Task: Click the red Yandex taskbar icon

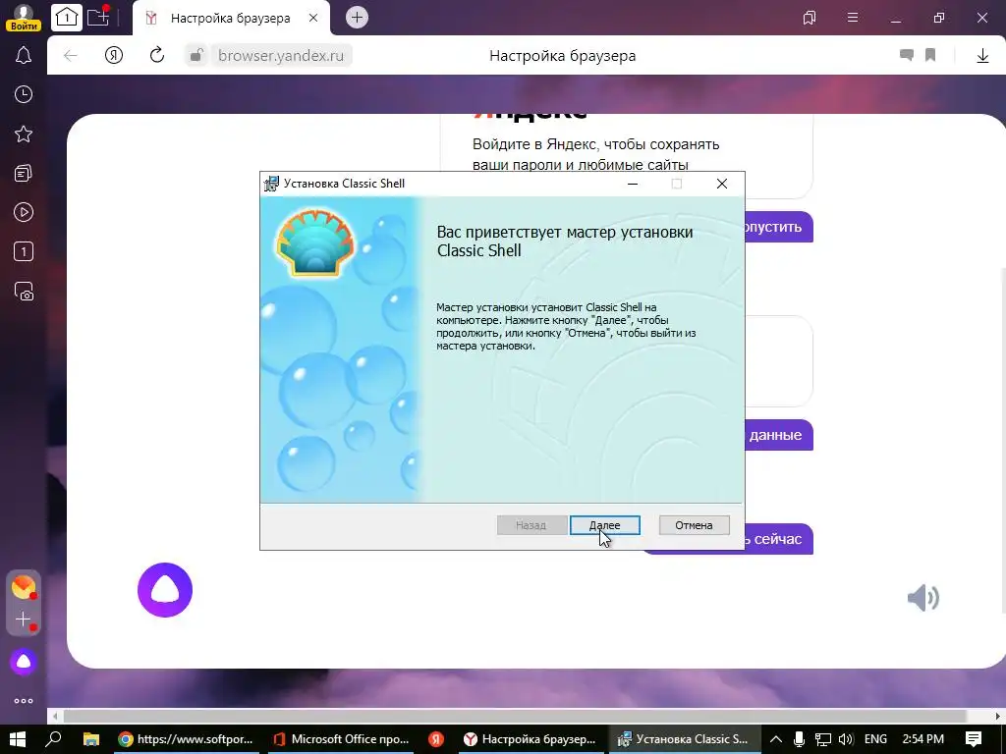Action: (436, 739)
